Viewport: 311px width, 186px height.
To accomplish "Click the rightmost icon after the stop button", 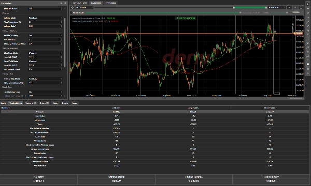I will (x=301, y=8).
